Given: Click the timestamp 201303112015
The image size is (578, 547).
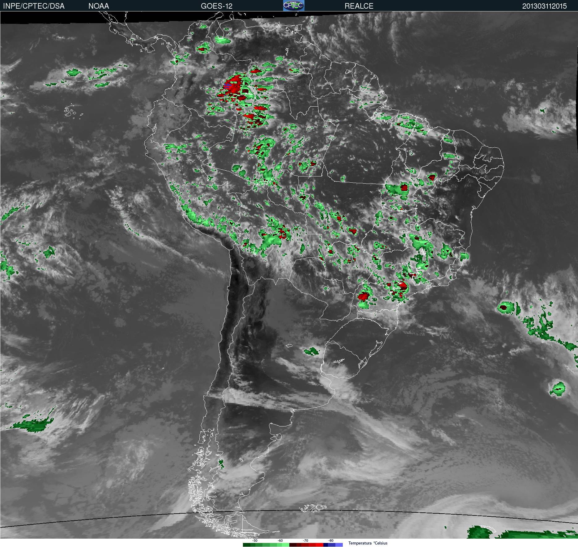Looking at the screenshot, I should 544,6.
